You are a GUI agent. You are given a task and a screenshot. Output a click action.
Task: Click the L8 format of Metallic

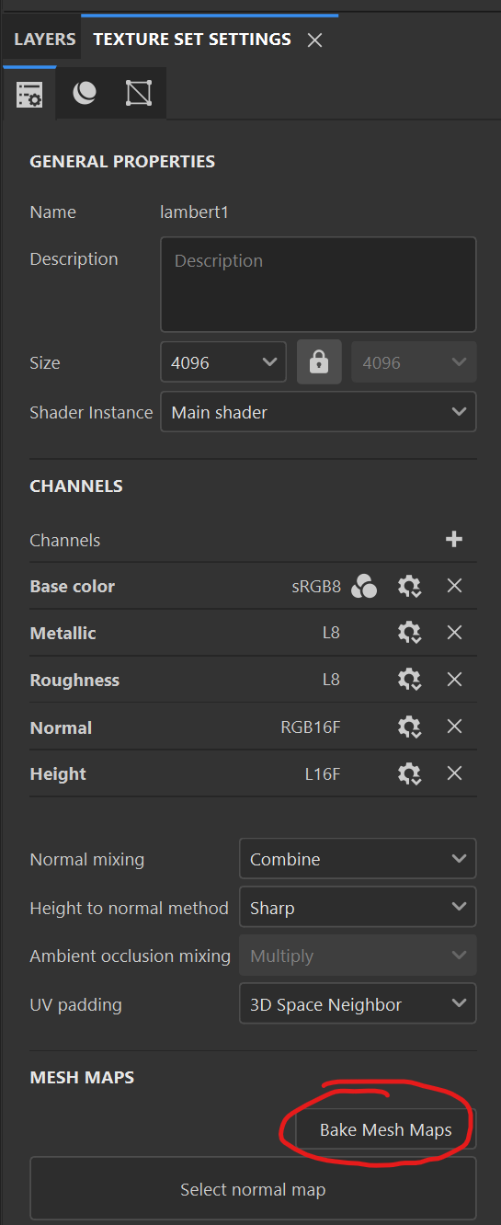click(331, 633)
